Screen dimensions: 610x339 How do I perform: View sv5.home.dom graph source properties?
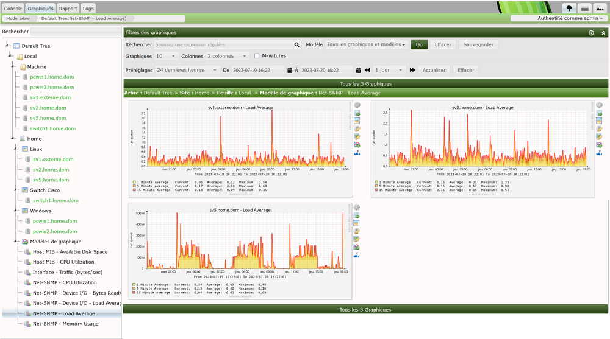356,223
